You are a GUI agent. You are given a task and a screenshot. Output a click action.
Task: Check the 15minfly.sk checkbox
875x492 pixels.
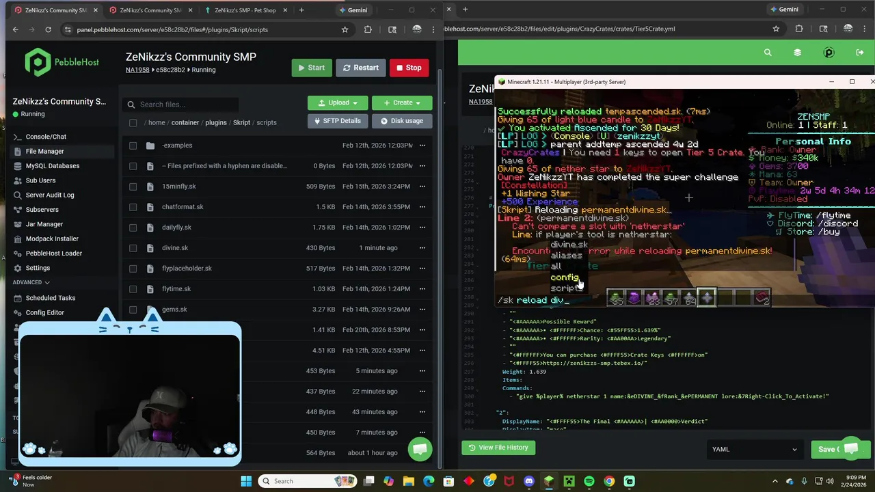(133, 187)
